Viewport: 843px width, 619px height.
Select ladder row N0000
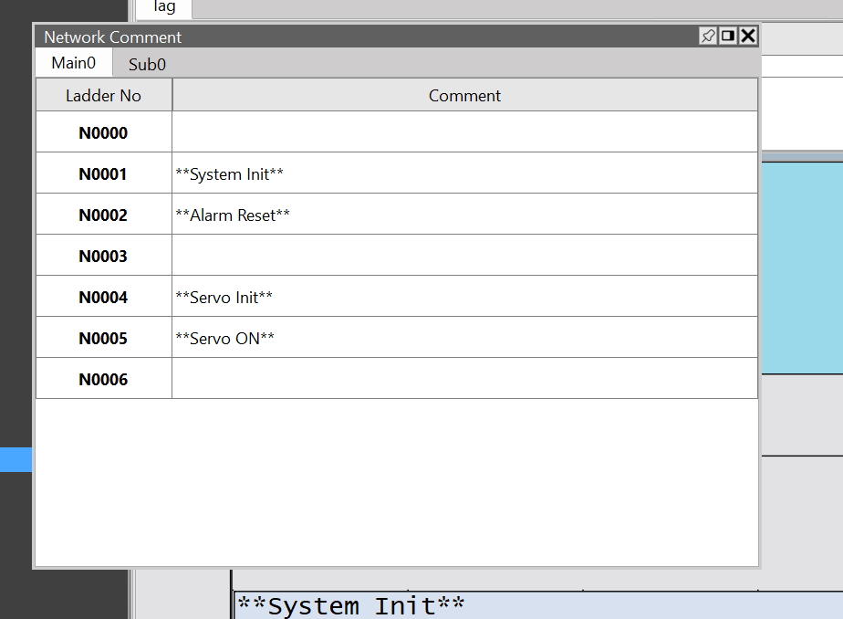pyautogui.click(x=103, y=132)
